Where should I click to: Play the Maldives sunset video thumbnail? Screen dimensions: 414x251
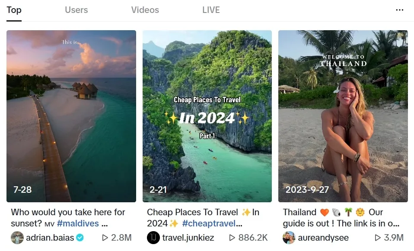71,116
